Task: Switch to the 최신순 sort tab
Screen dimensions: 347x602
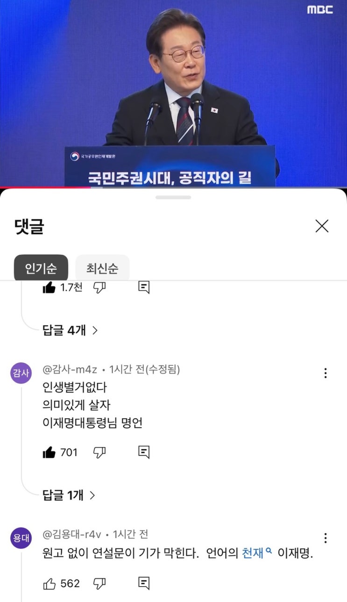Action: pyautogui.click(x=102, y=268)
